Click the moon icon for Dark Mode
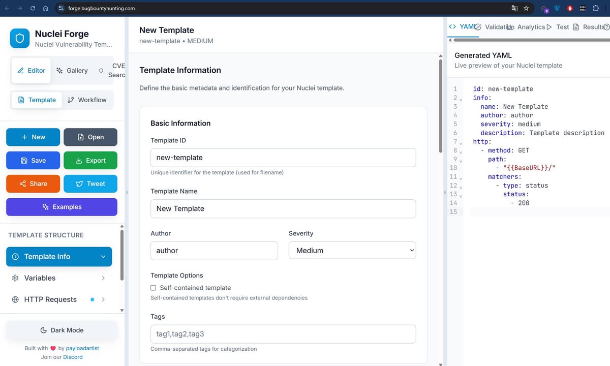The width and height of the screenshot is (610, 366). 44,330
